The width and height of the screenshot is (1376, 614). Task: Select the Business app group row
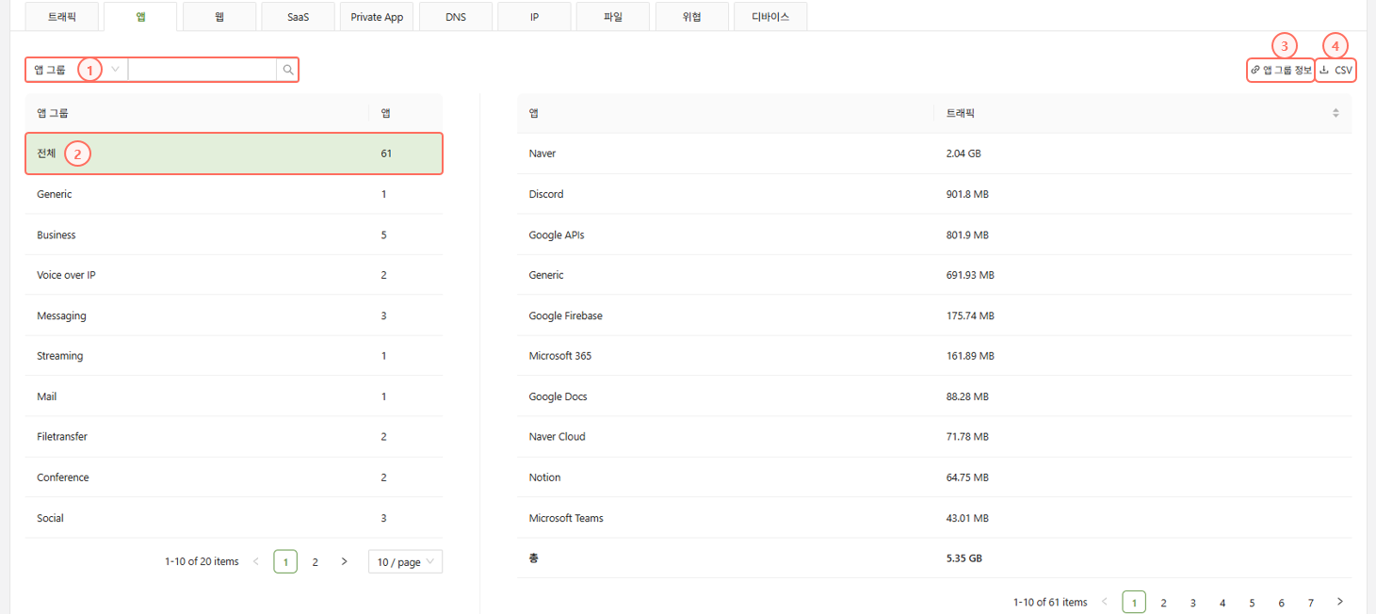234,234
